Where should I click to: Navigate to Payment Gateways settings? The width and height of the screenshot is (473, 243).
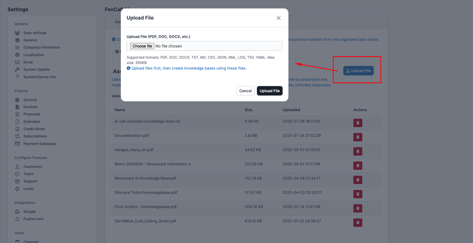point(40,144)
